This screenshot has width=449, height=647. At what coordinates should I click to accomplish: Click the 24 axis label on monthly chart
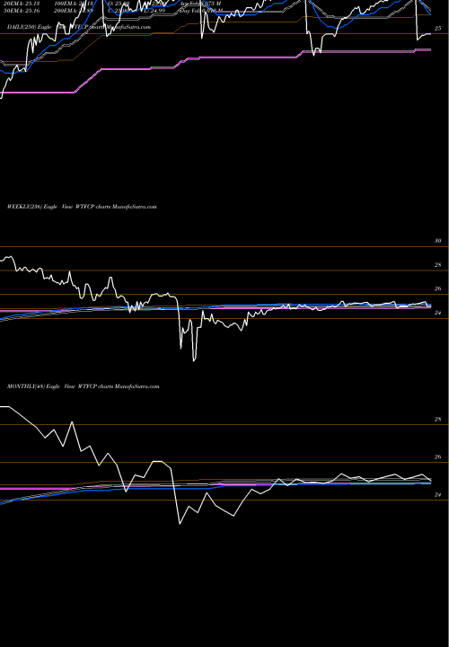point(437,495)
